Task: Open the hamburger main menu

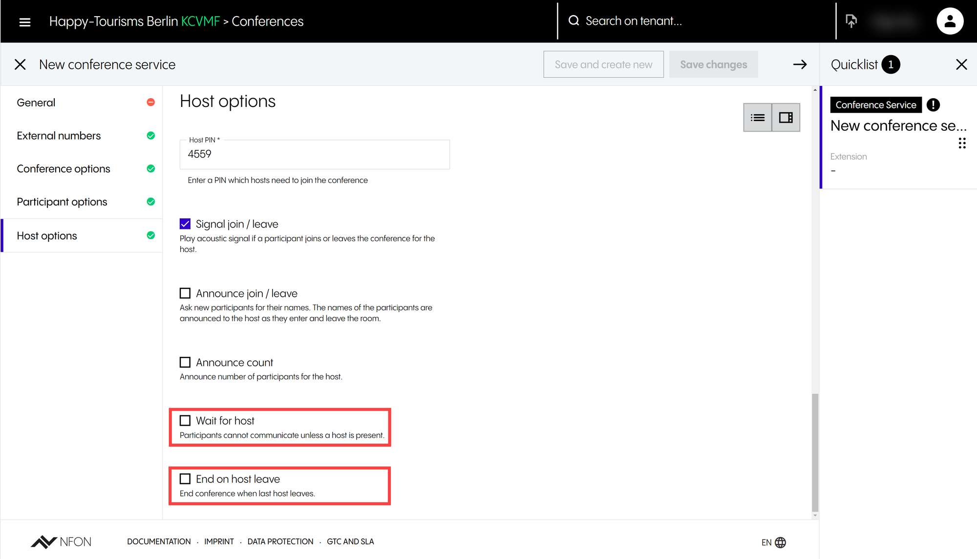Action: pos(24,22)
